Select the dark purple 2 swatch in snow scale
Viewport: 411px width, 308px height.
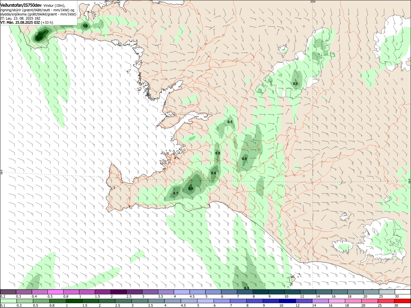118,292
